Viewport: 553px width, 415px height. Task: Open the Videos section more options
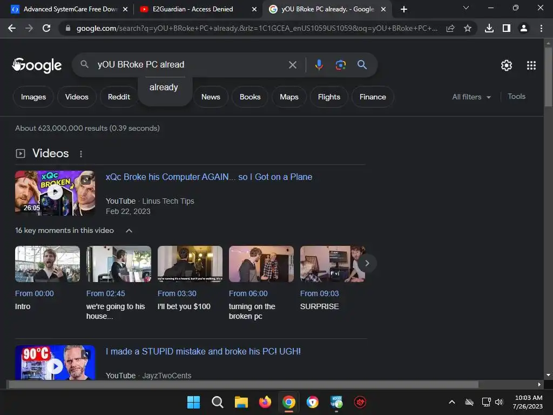pyautogui.click(x=81, y=154)
